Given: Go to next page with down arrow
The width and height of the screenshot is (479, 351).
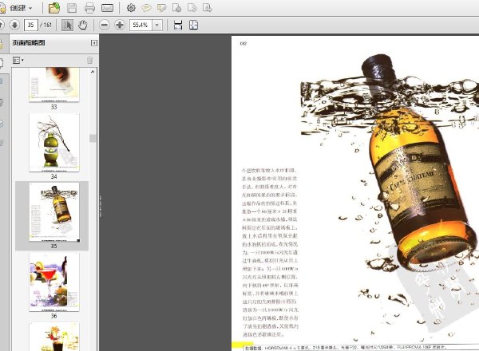Looking at the screenshot, I should point(14,25).
